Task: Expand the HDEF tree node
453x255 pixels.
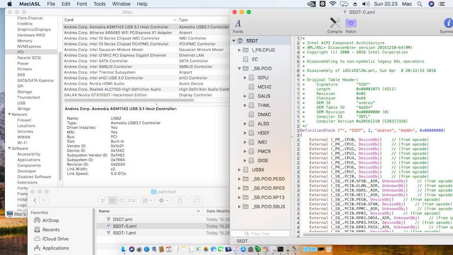Action: [245, 133]
